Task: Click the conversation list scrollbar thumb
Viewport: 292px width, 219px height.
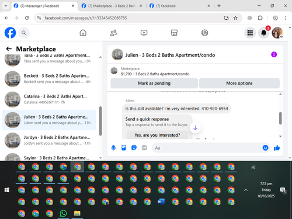Action: [x=100, y=121]
